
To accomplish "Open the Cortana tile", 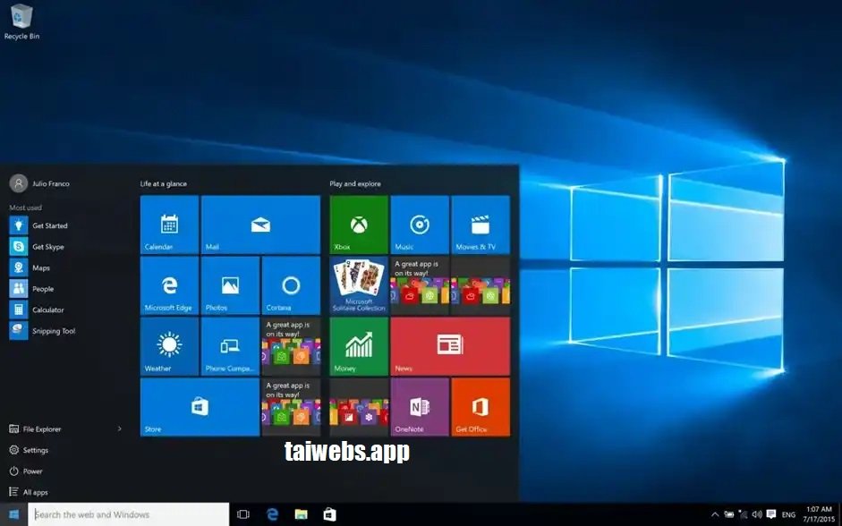I will (x=291, y=285).
